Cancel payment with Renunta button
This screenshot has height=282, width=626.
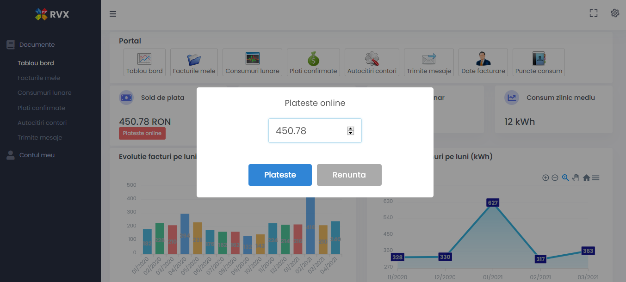349,175
